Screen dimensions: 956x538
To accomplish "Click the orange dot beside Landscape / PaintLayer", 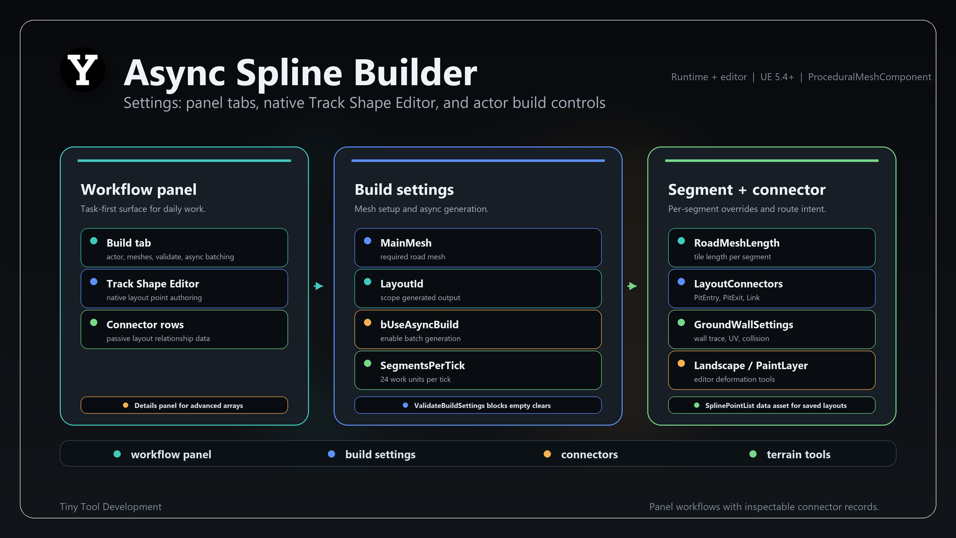I will tap(681, 363).
